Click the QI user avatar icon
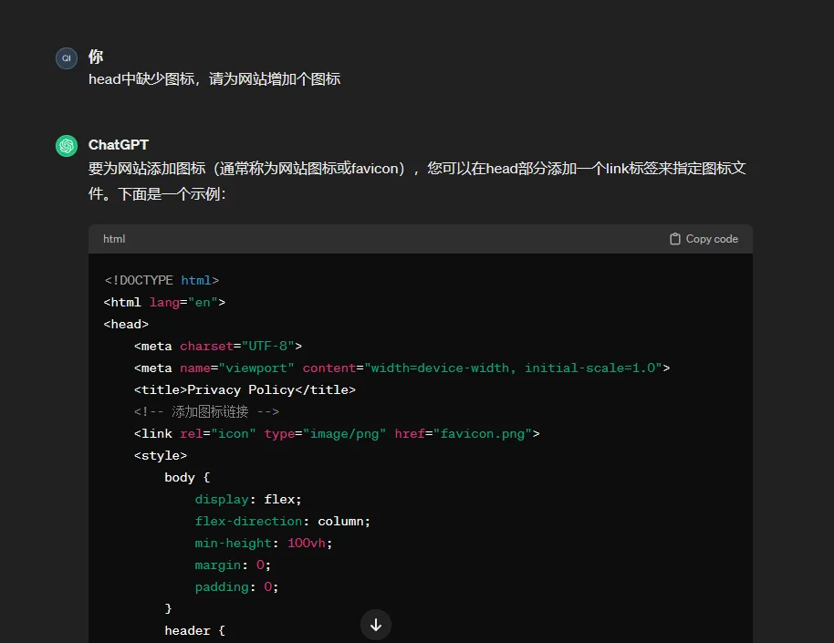 (x=67, y=58)
